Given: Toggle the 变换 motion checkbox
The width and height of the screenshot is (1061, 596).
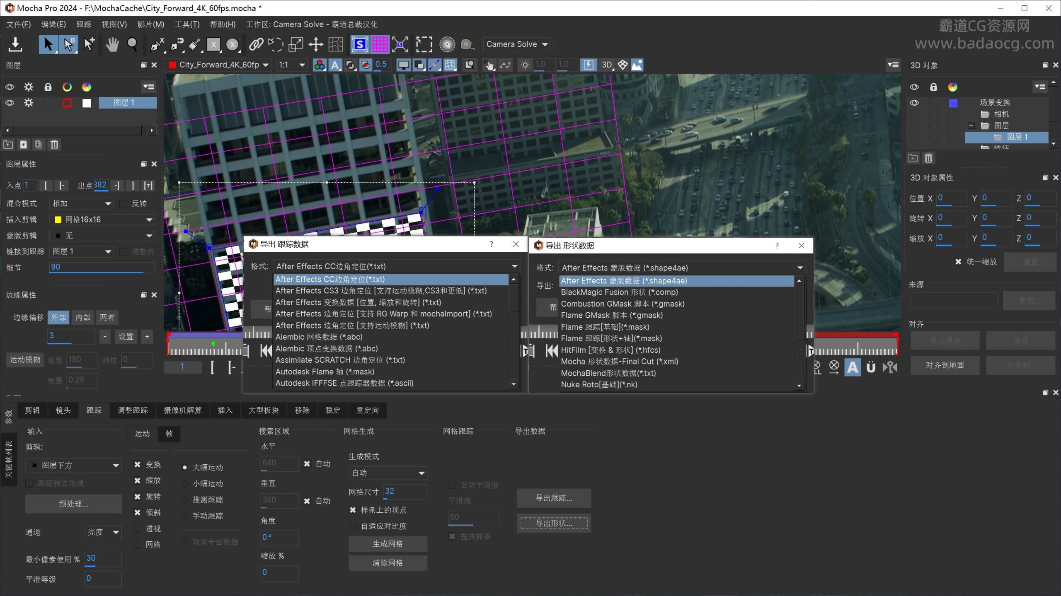Looking at the screenshot, I should (137, 465).
